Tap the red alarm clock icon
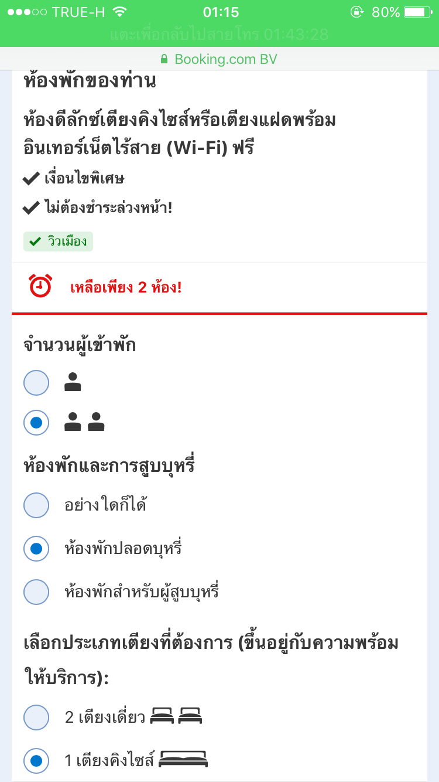This screenshot has height=782, width=439. tap(40, 286)
